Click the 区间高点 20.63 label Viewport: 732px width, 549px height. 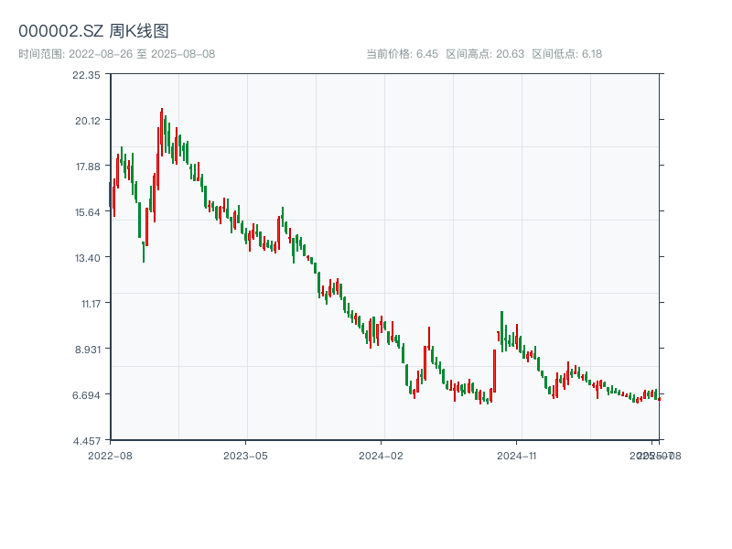485,54
